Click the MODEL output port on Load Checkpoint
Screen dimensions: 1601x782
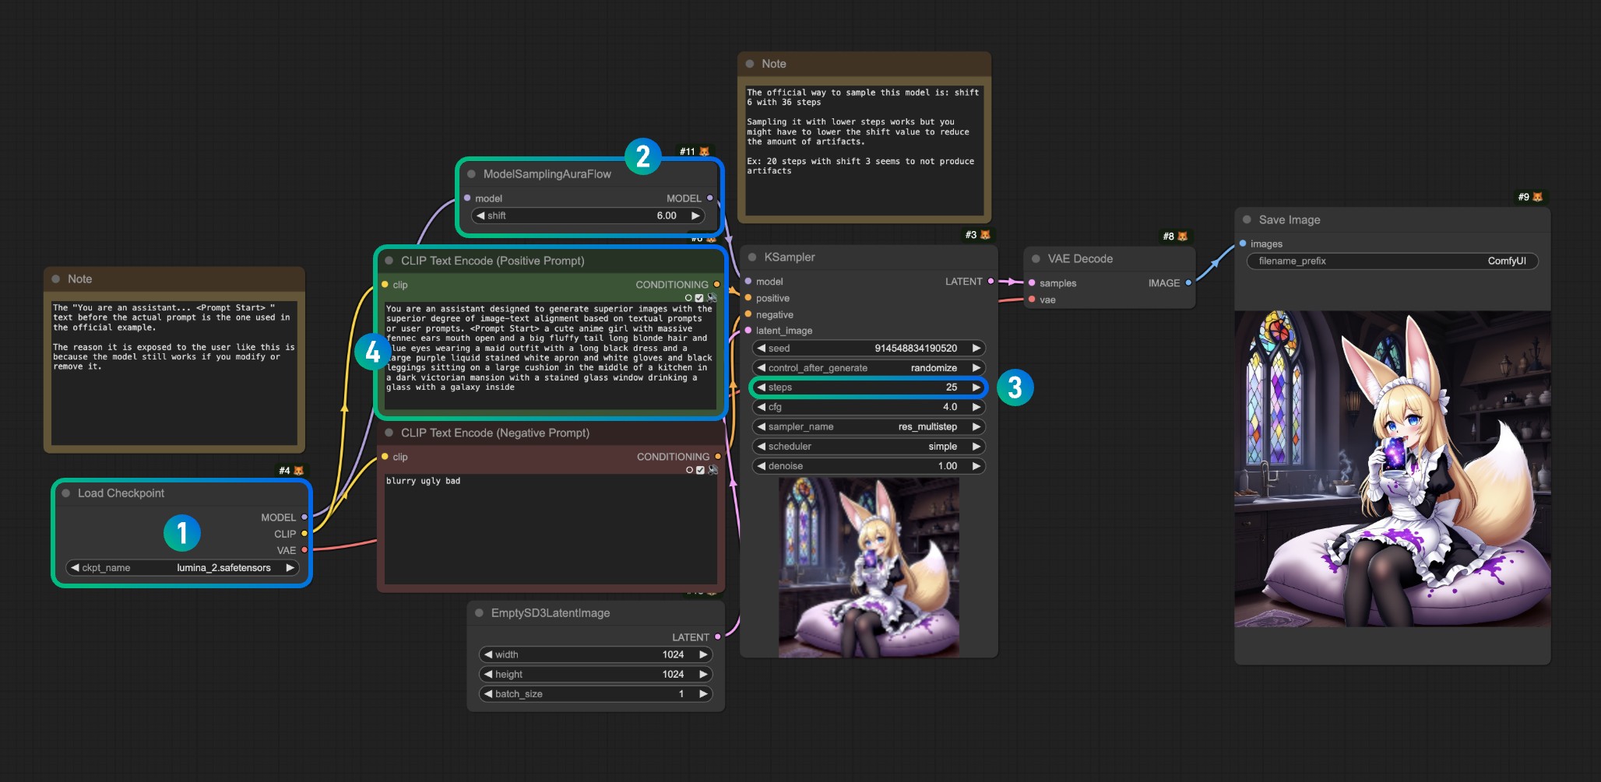coord(304,517)
